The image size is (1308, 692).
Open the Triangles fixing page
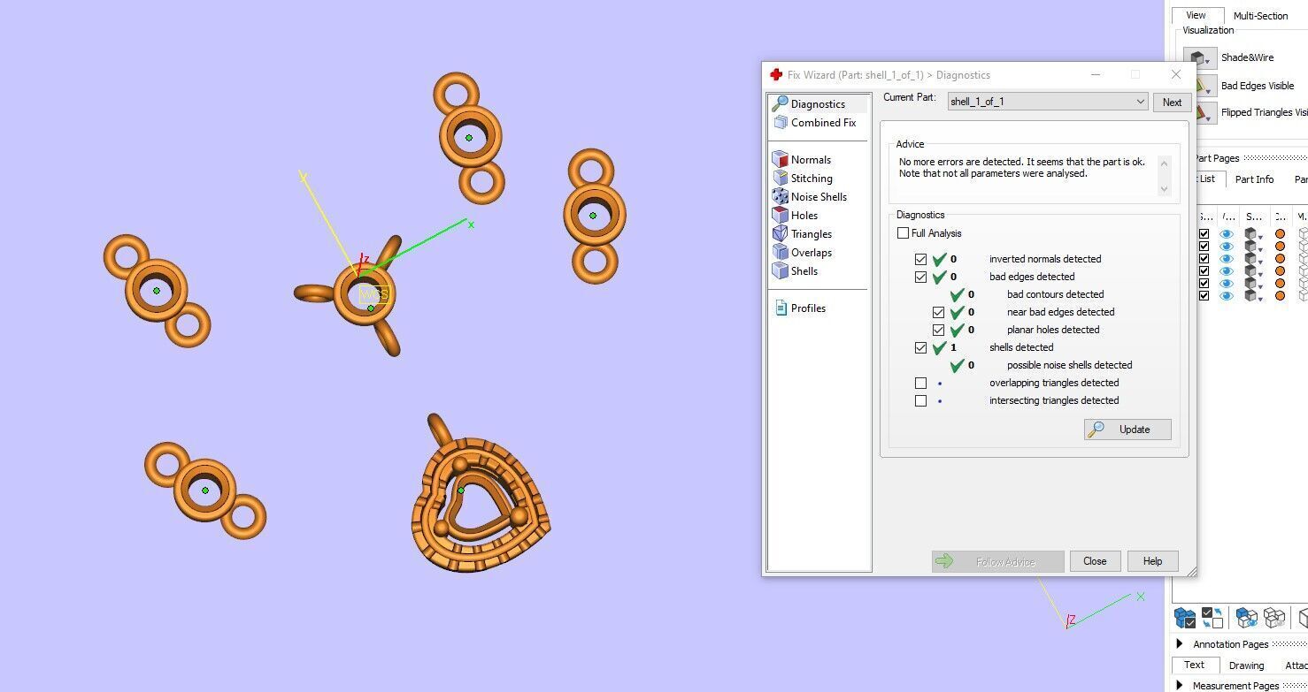tap(803, 234)
